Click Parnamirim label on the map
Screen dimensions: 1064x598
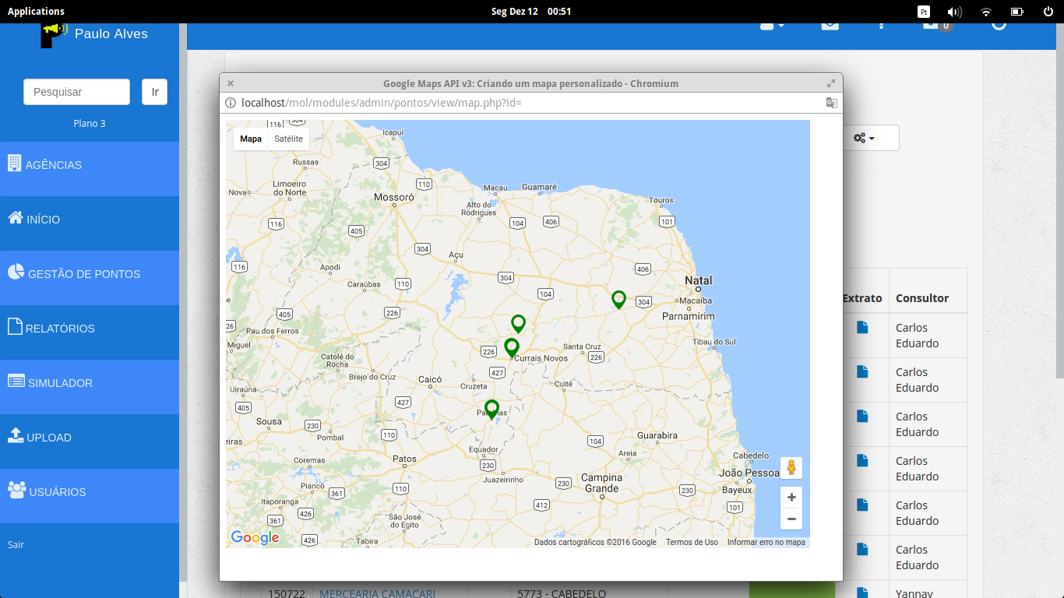point(687,316)
